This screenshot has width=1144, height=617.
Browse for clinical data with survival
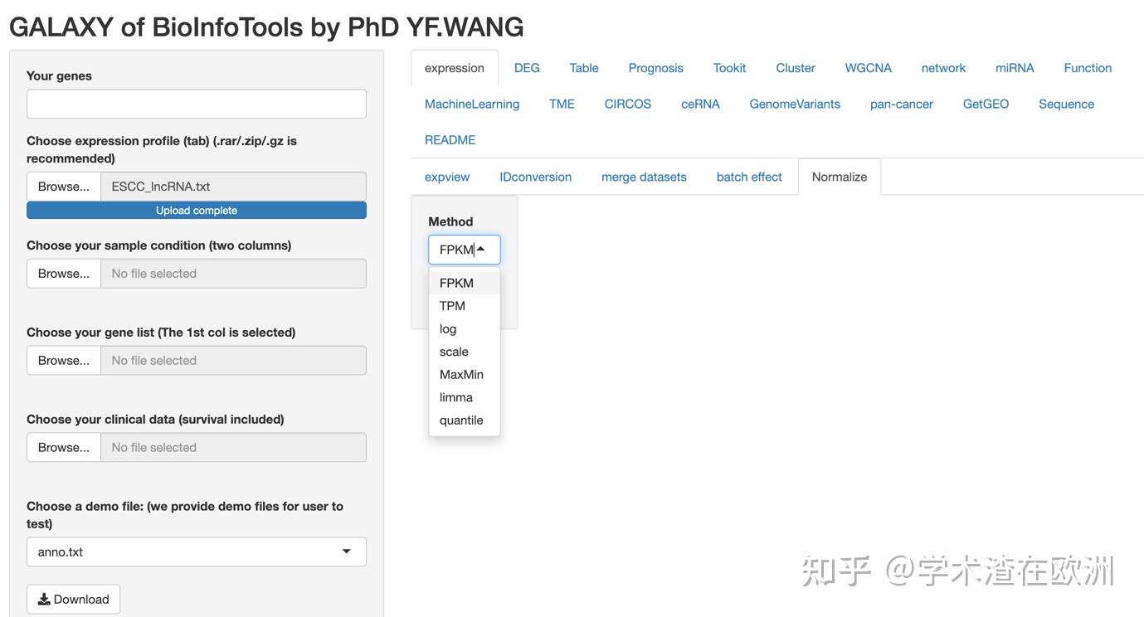coord(63,446)
